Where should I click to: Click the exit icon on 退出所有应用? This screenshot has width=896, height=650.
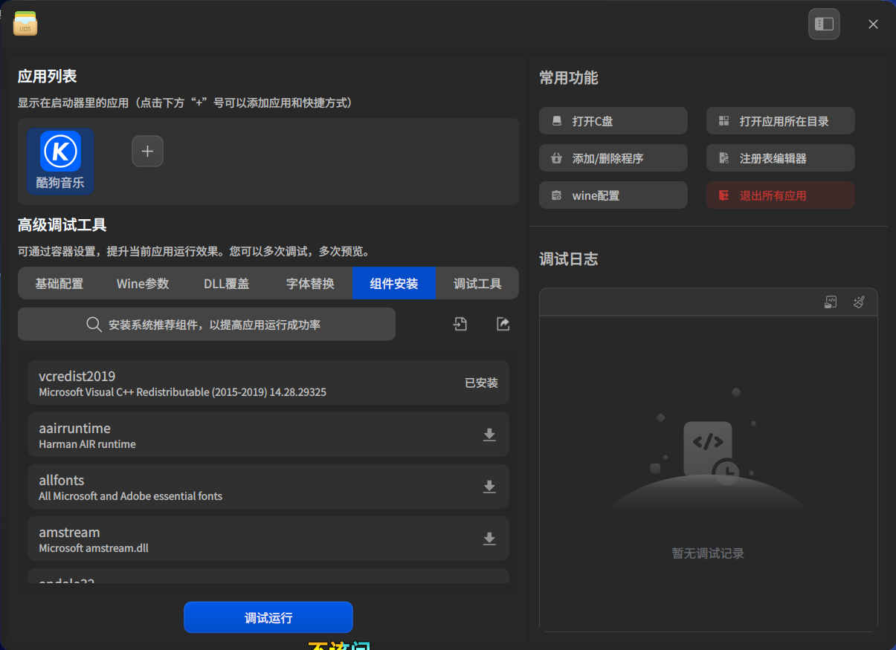click(723, 195)
